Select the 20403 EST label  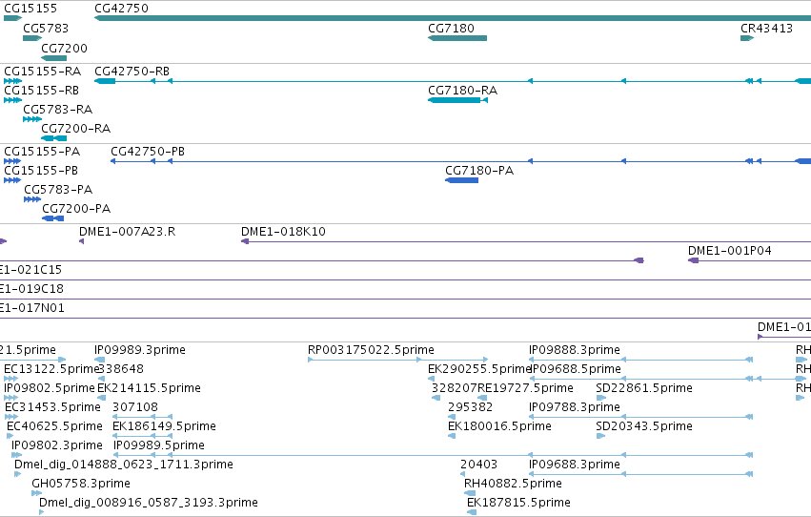[479, 465]
